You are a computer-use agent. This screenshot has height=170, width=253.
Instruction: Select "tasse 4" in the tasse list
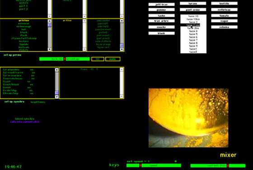(193, 31)
